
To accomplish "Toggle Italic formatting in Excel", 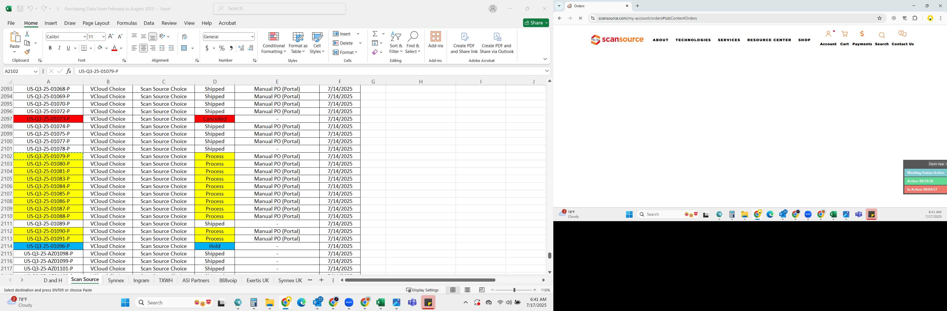I will point(59,48).
